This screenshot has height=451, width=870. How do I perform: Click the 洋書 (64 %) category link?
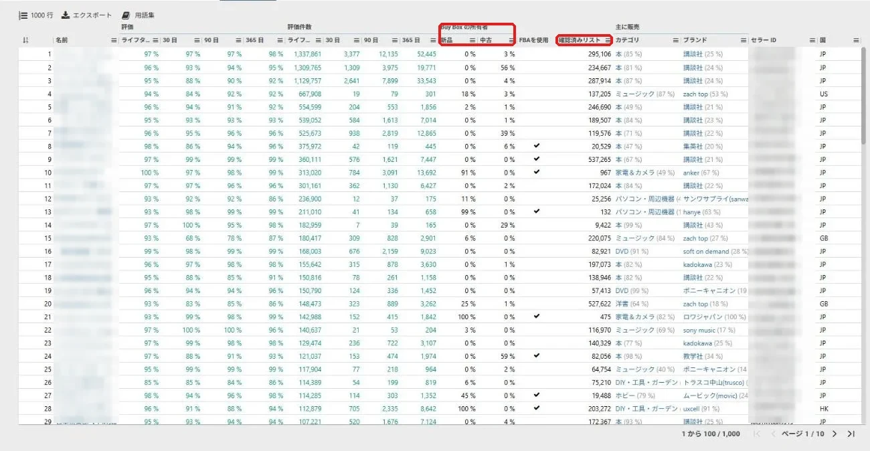(x=632, y=304)
